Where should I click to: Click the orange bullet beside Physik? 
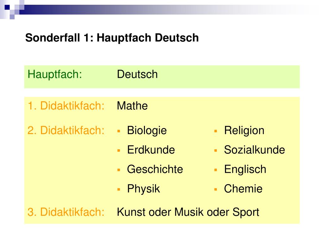[119, 189]
